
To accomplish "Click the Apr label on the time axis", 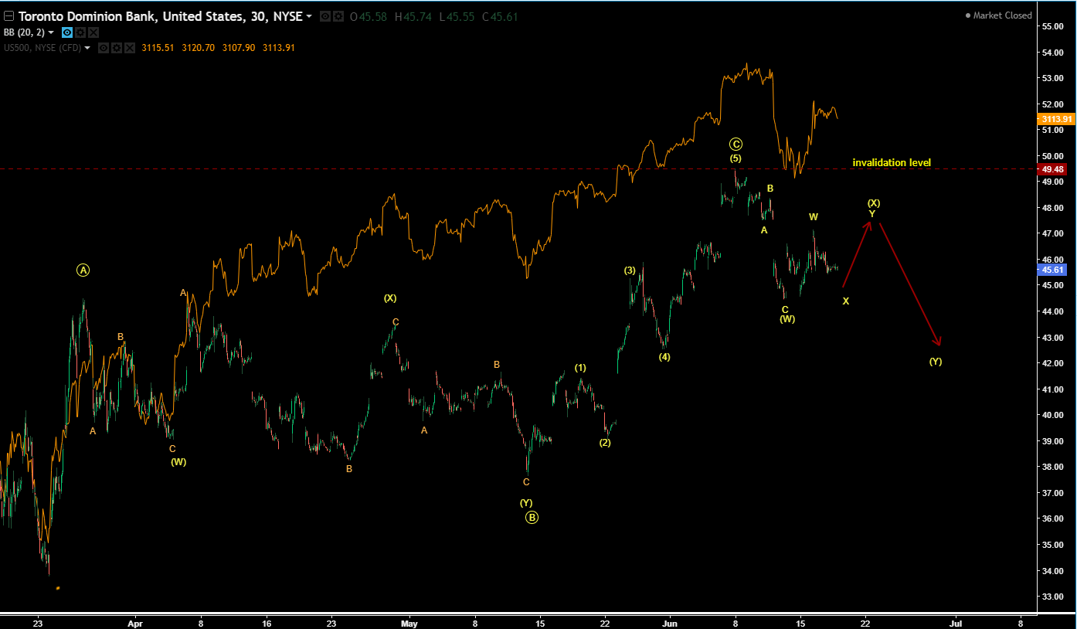I will [x=135, y=622].
